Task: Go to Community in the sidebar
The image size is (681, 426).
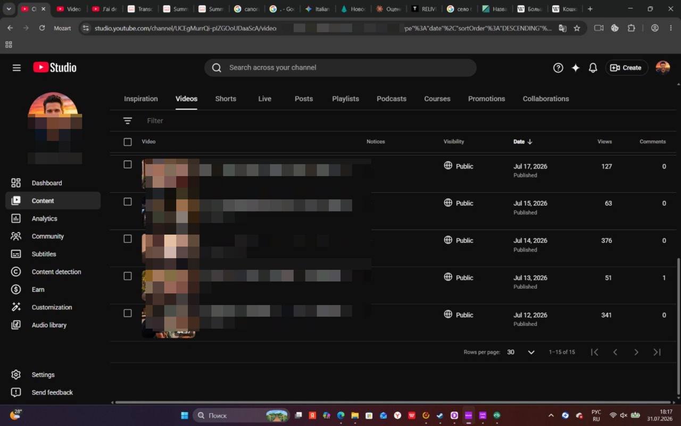Action: coord(53,236)
